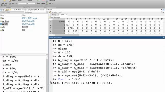Select the Workspace panel title
The image size is (165, 92).
pyautogui.click(x=28, y=12)
